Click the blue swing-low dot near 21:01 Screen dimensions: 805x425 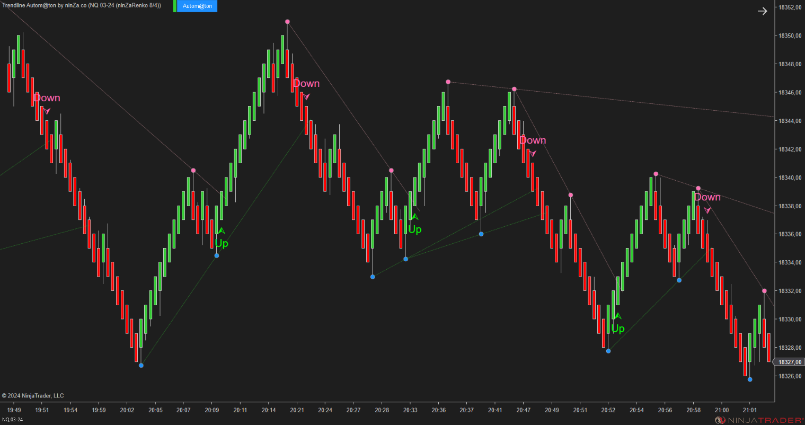(750, 379)
